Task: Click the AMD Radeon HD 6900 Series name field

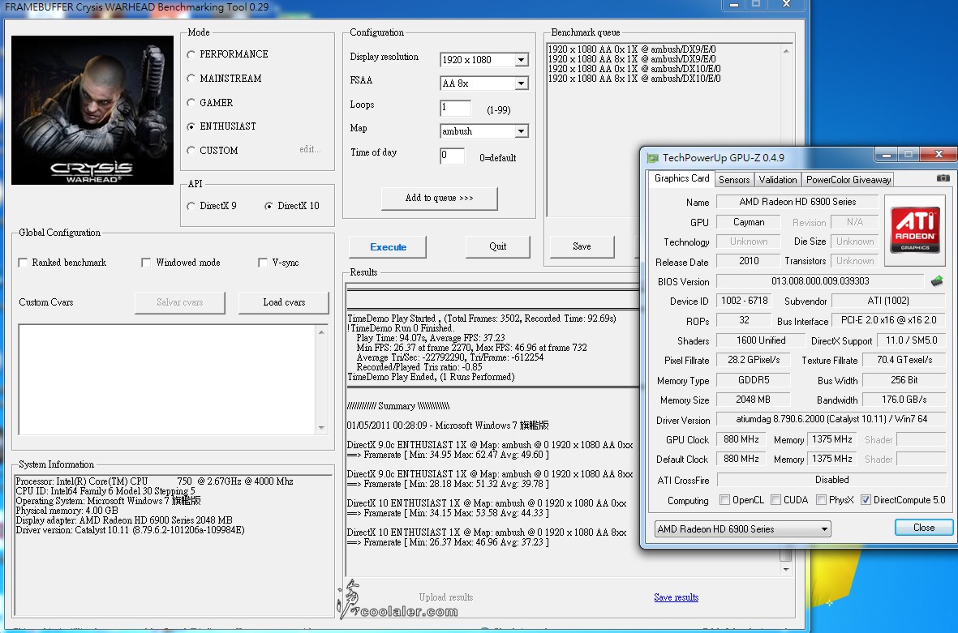Action: click(797, 202)
